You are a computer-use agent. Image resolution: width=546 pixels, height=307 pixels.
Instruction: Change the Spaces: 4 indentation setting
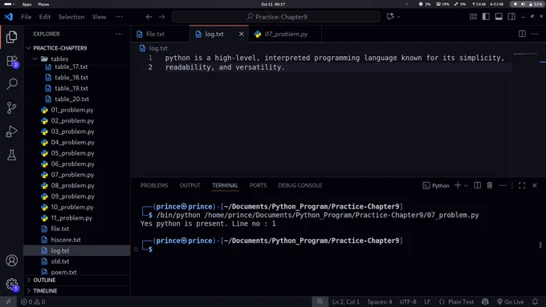coord(380,301)
